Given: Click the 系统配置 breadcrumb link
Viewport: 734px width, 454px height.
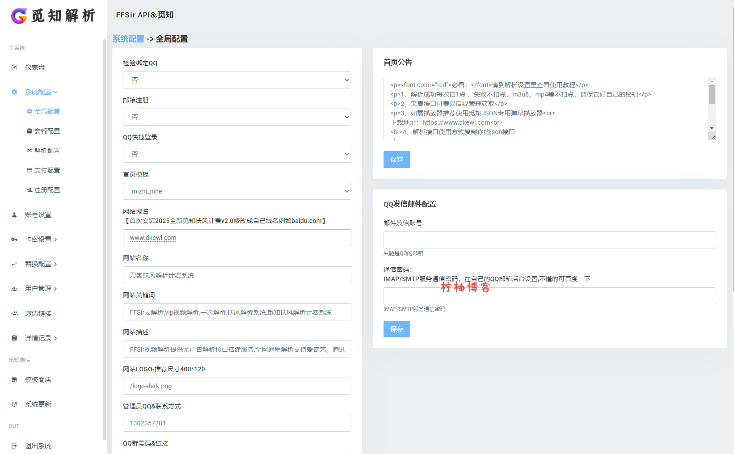Looking at the screenshot, I should pos(128,39).
